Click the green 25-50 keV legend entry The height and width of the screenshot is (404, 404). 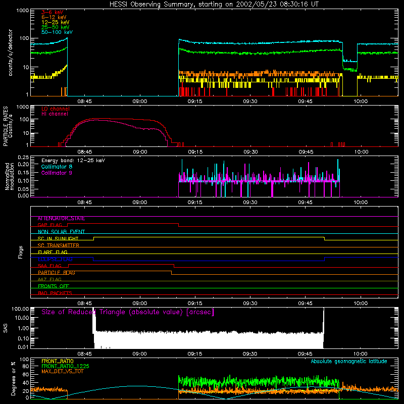(x=56, y=27)
